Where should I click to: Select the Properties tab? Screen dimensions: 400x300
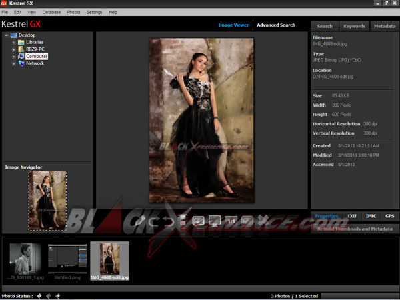point(327,216)
